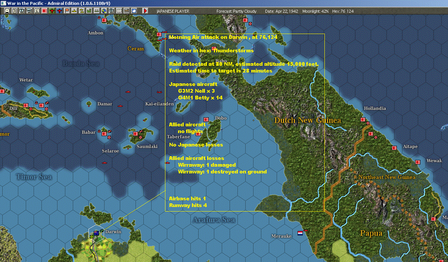Click the 'Airbase hits 1' line
This screenshot has width=448, height=262.
187,198
